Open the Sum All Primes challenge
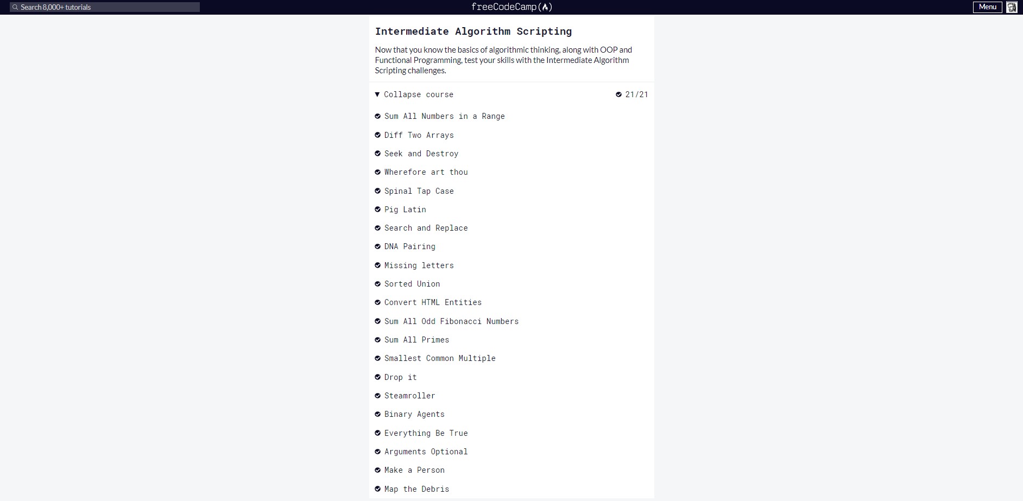Screen dimensions: 1023x501 417,340
